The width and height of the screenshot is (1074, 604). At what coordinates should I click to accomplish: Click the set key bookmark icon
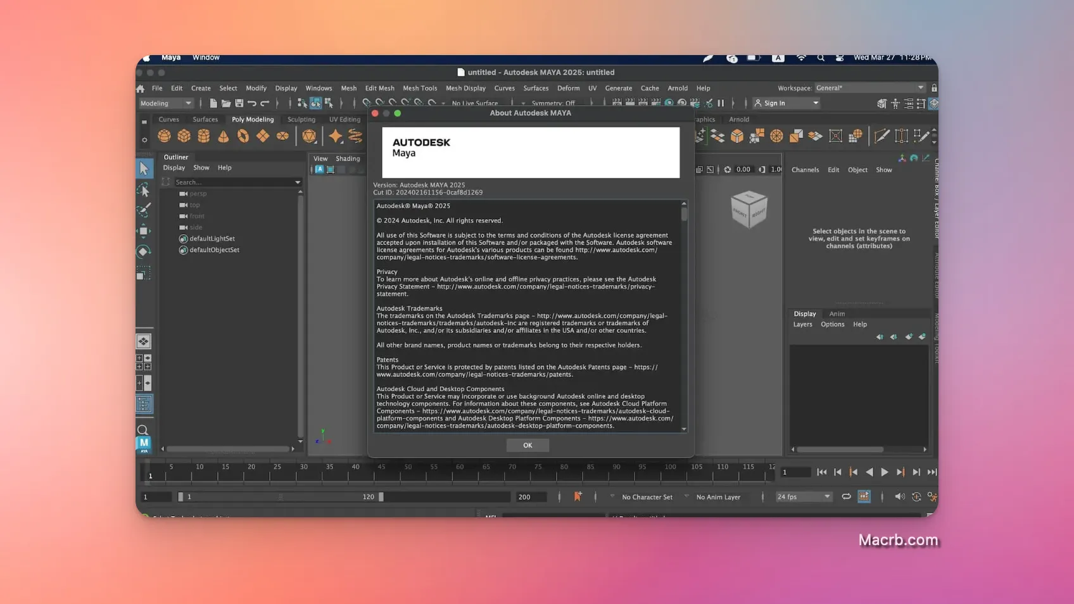click(x=578, y=497)
